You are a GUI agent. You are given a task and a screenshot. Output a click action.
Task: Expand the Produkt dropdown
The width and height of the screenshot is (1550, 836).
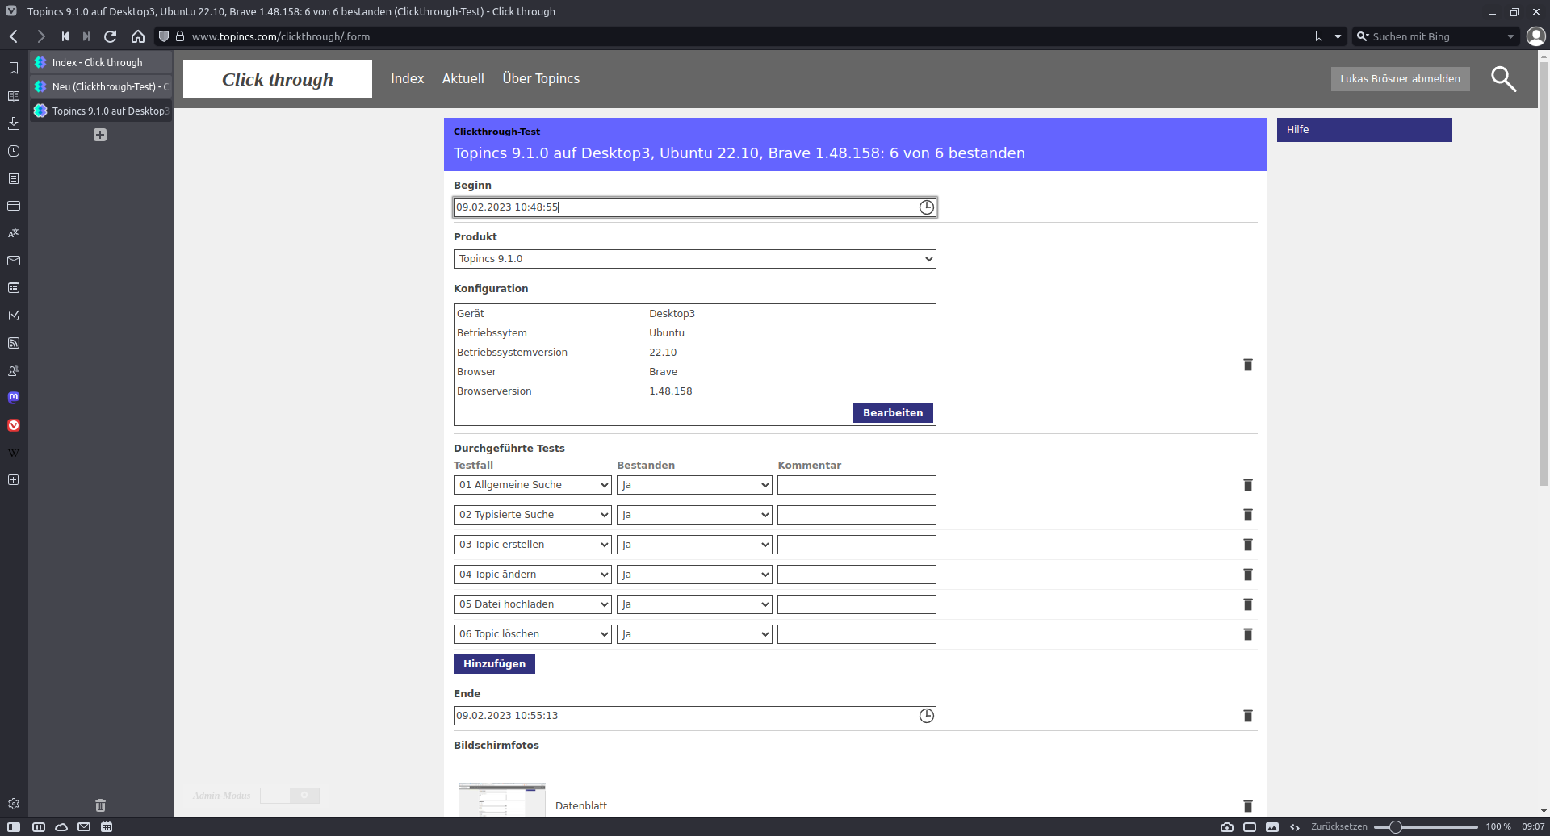tap(694, 259)
